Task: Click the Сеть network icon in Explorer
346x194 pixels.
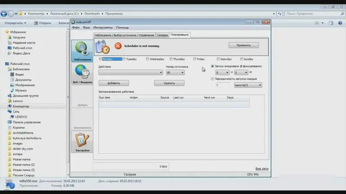Action: [10, 112]
